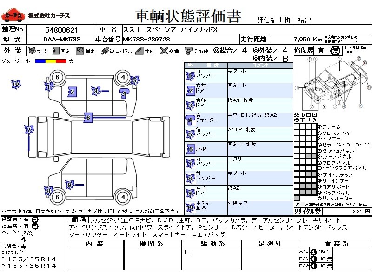Click scratch marker 9 on the car diagram
The width and height of the screenshot is (372, 279).
click(70, 185)
